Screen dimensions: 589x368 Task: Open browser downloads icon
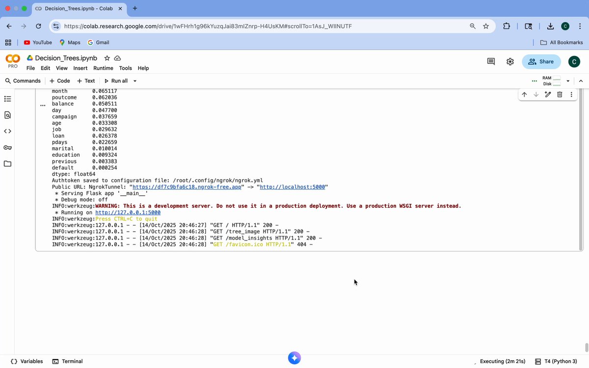pyautogui.click(x=550, y=26)
